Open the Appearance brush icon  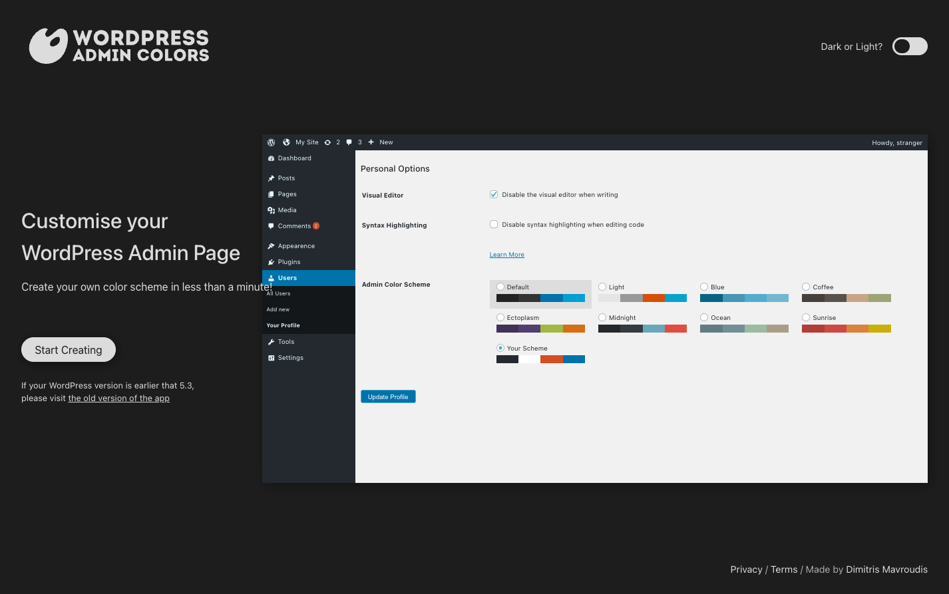[x=272, y=245]
